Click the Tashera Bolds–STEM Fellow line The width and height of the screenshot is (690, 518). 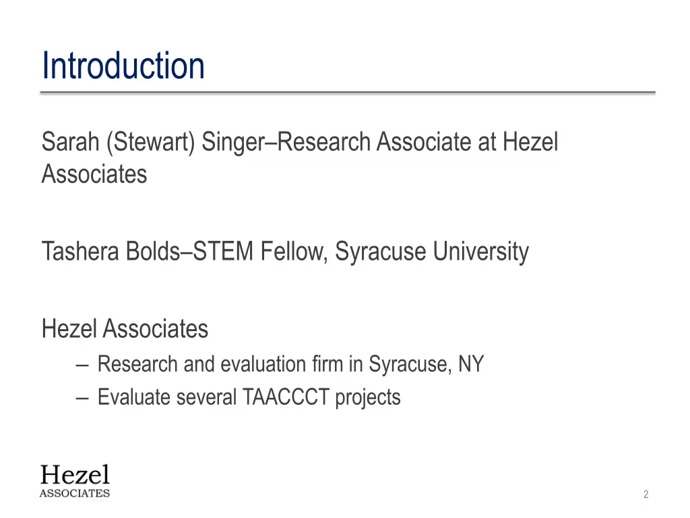pos(285,252)
